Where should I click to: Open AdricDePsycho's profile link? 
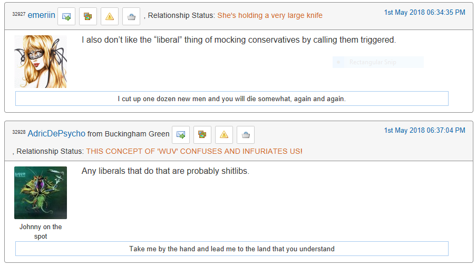coord(56,133)
